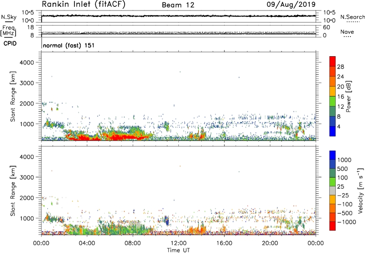Click the bright blue bottom segment of power colorbar
The image size is (365, 253).
click(x=333, y=132)
